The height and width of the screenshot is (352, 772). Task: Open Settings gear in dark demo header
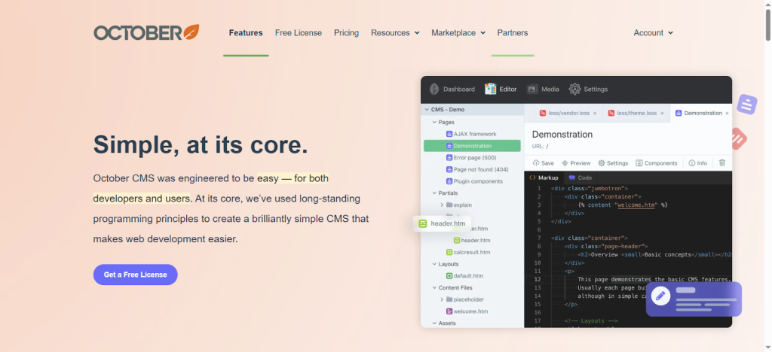coord(574,89)
